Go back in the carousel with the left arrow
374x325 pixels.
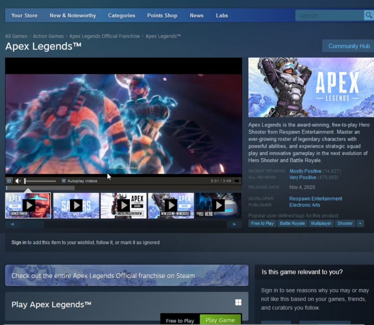click(12, 224)
